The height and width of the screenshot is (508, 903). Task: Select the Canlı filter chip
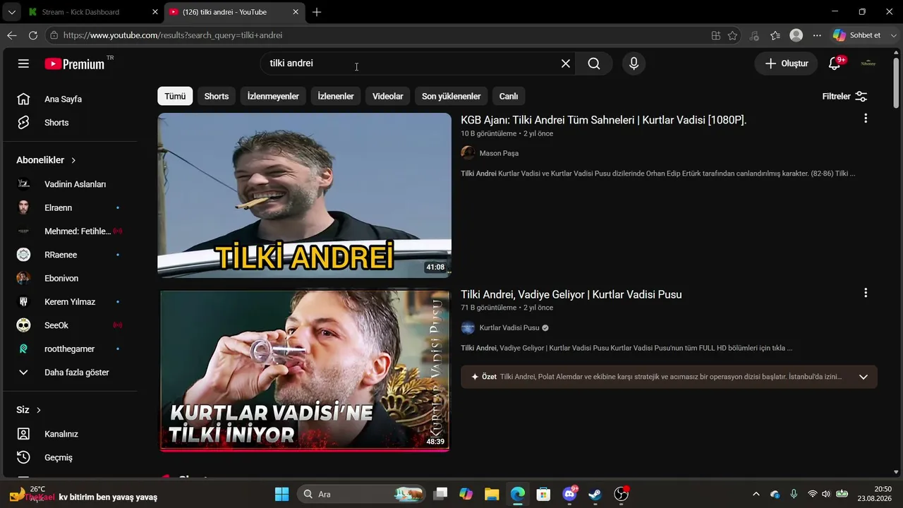(x=509, y=97)
